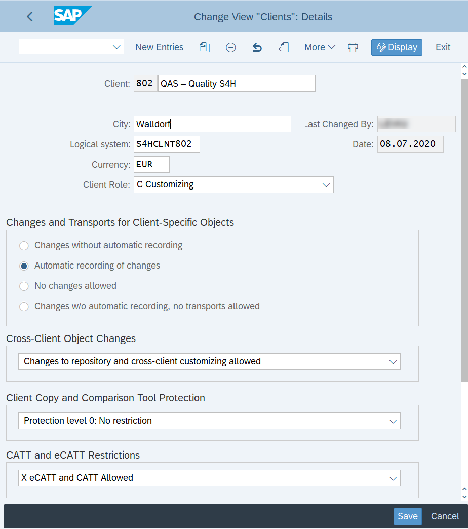Click the Copy As icon in toolbar
The width and height of the screenshot is (468, 529).
[204, 47]
